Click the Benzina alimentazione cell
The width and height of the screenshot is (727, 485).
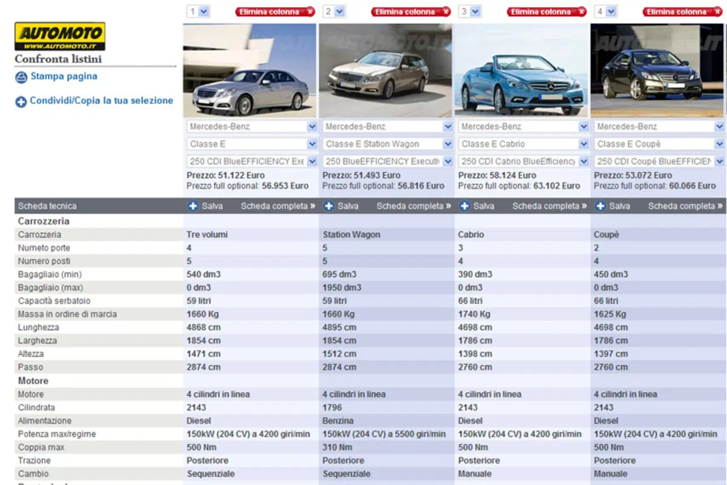[338, 421]
